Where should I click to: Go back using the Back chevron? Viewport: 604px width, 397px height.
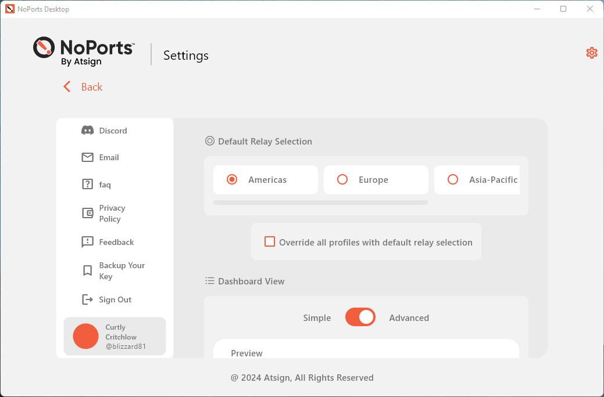[67, 87]
